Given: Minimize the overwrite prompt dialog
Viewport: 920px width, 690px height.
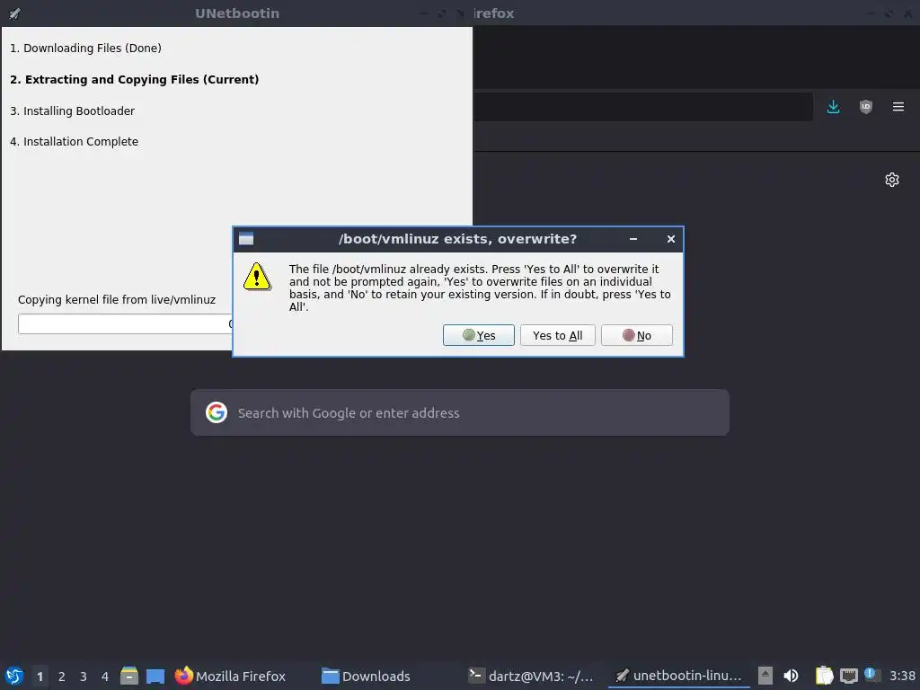Looking at the screenshot, I should 633,239.
